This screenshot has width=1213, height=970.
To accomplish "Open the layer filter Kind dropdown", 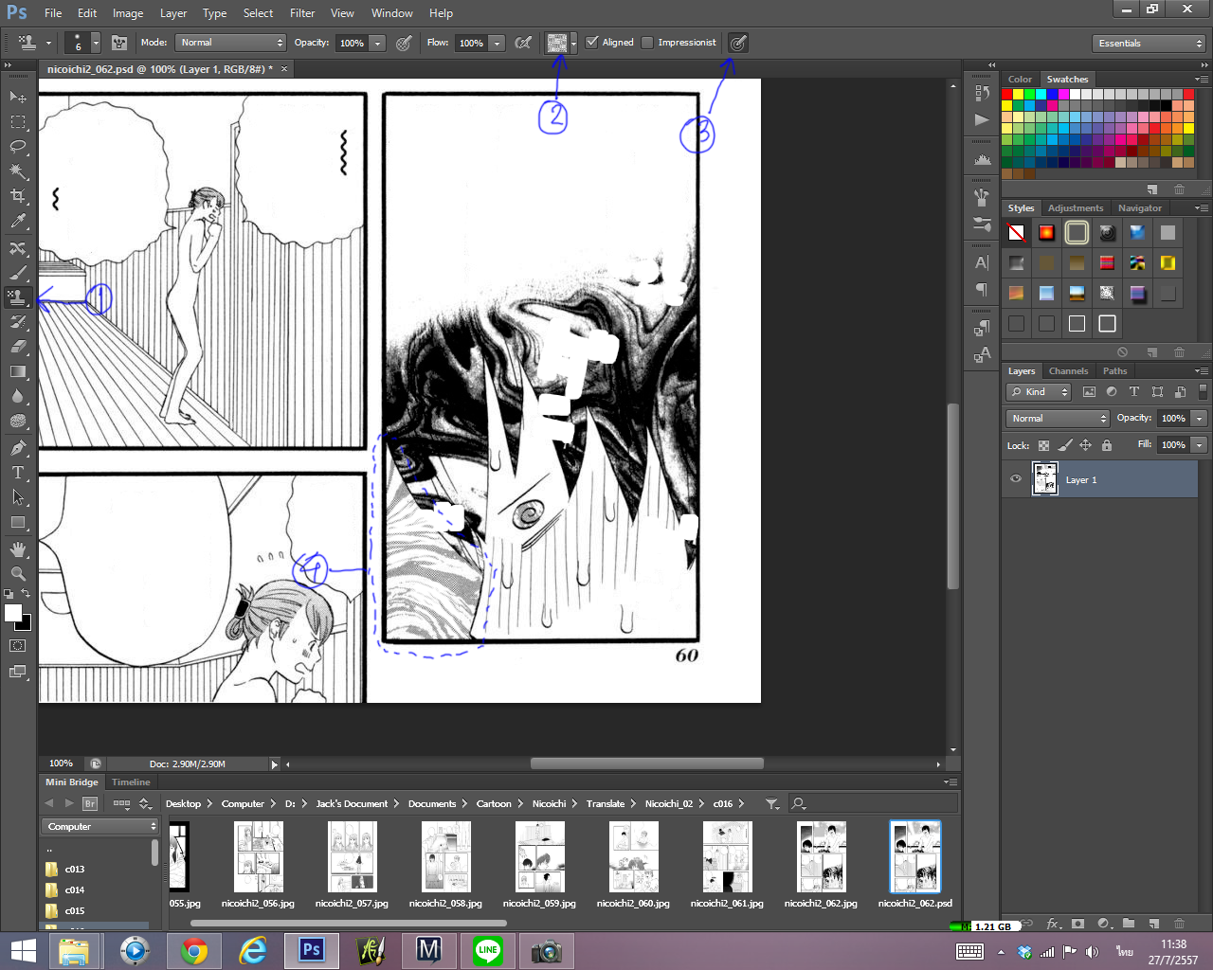I will (x=1039, y=392).
